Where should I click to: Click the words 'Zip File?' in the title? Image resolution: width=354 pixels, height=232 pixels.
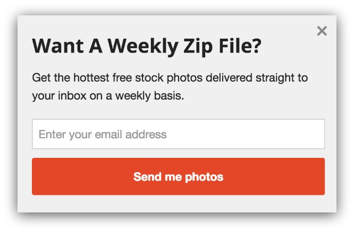[x=222, y=46]
